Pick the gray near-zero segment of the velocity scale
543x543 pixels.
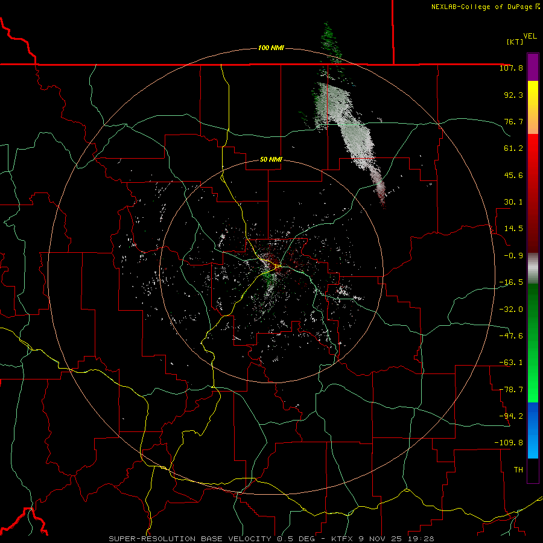tap(533, 268)
